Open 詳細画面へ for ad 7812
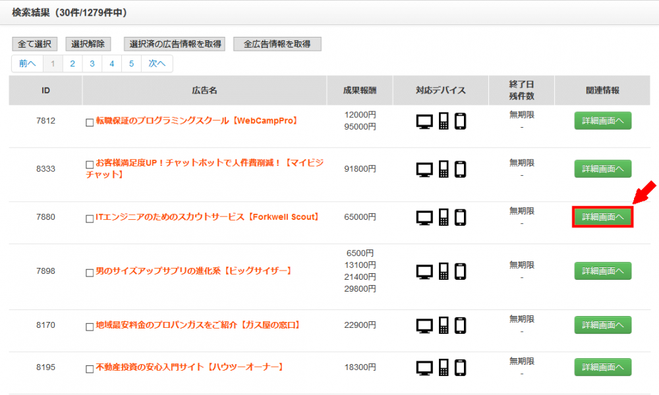 tap(603, 121)
